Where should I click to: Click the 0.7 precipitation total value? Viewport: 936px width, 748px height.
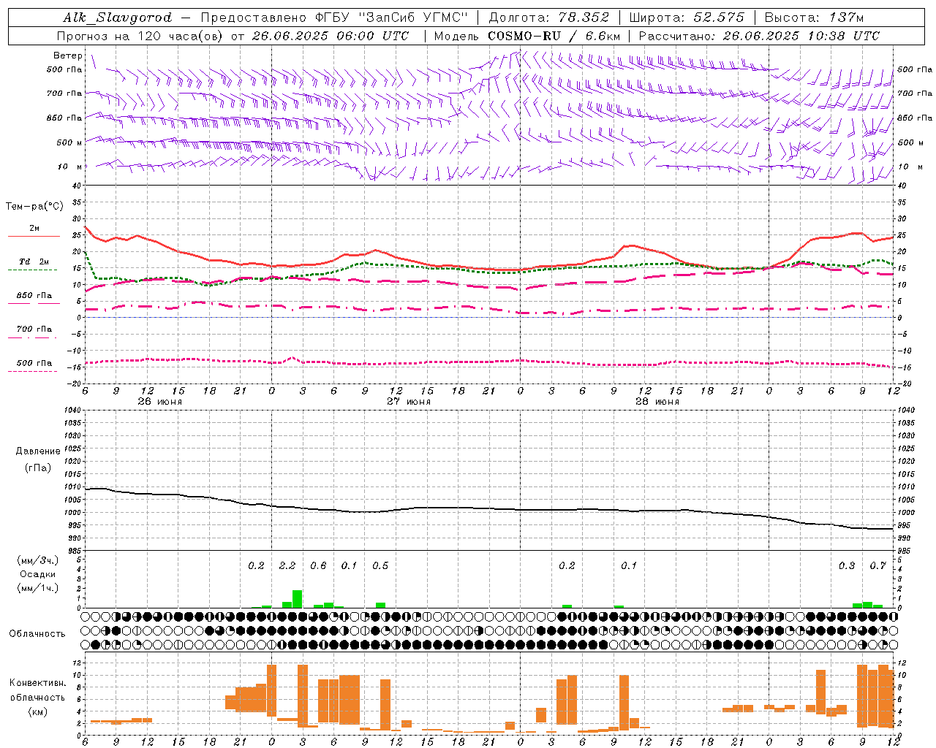(877, 566)
